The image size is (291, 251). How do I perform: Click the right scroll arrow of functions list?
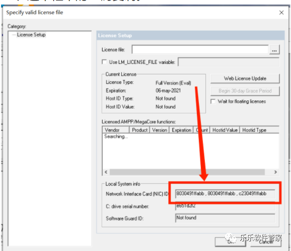[x=275, y=172]
